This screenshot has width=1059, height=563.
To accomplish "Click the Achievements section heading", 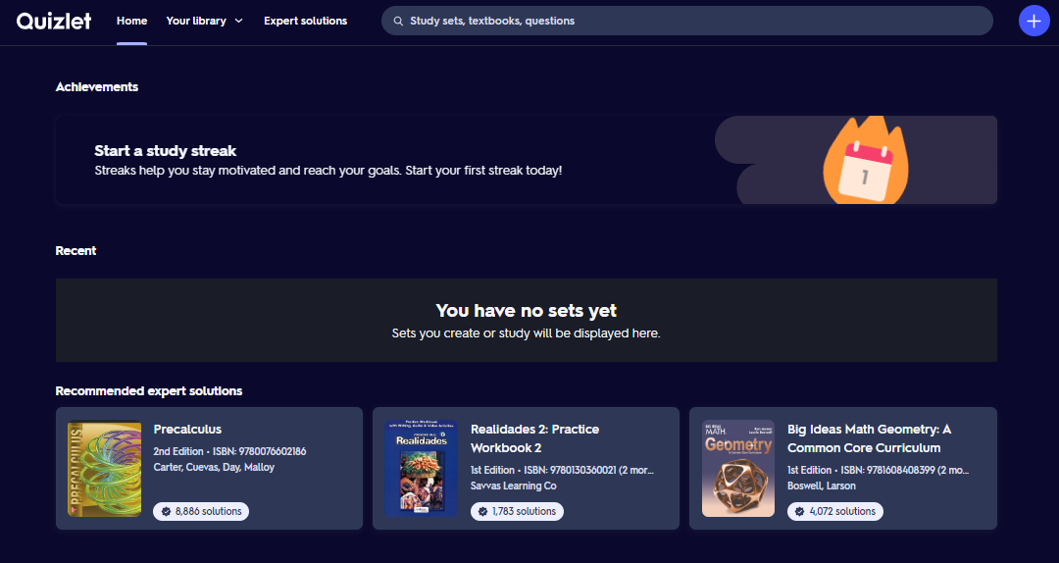I will coord(96,87).
